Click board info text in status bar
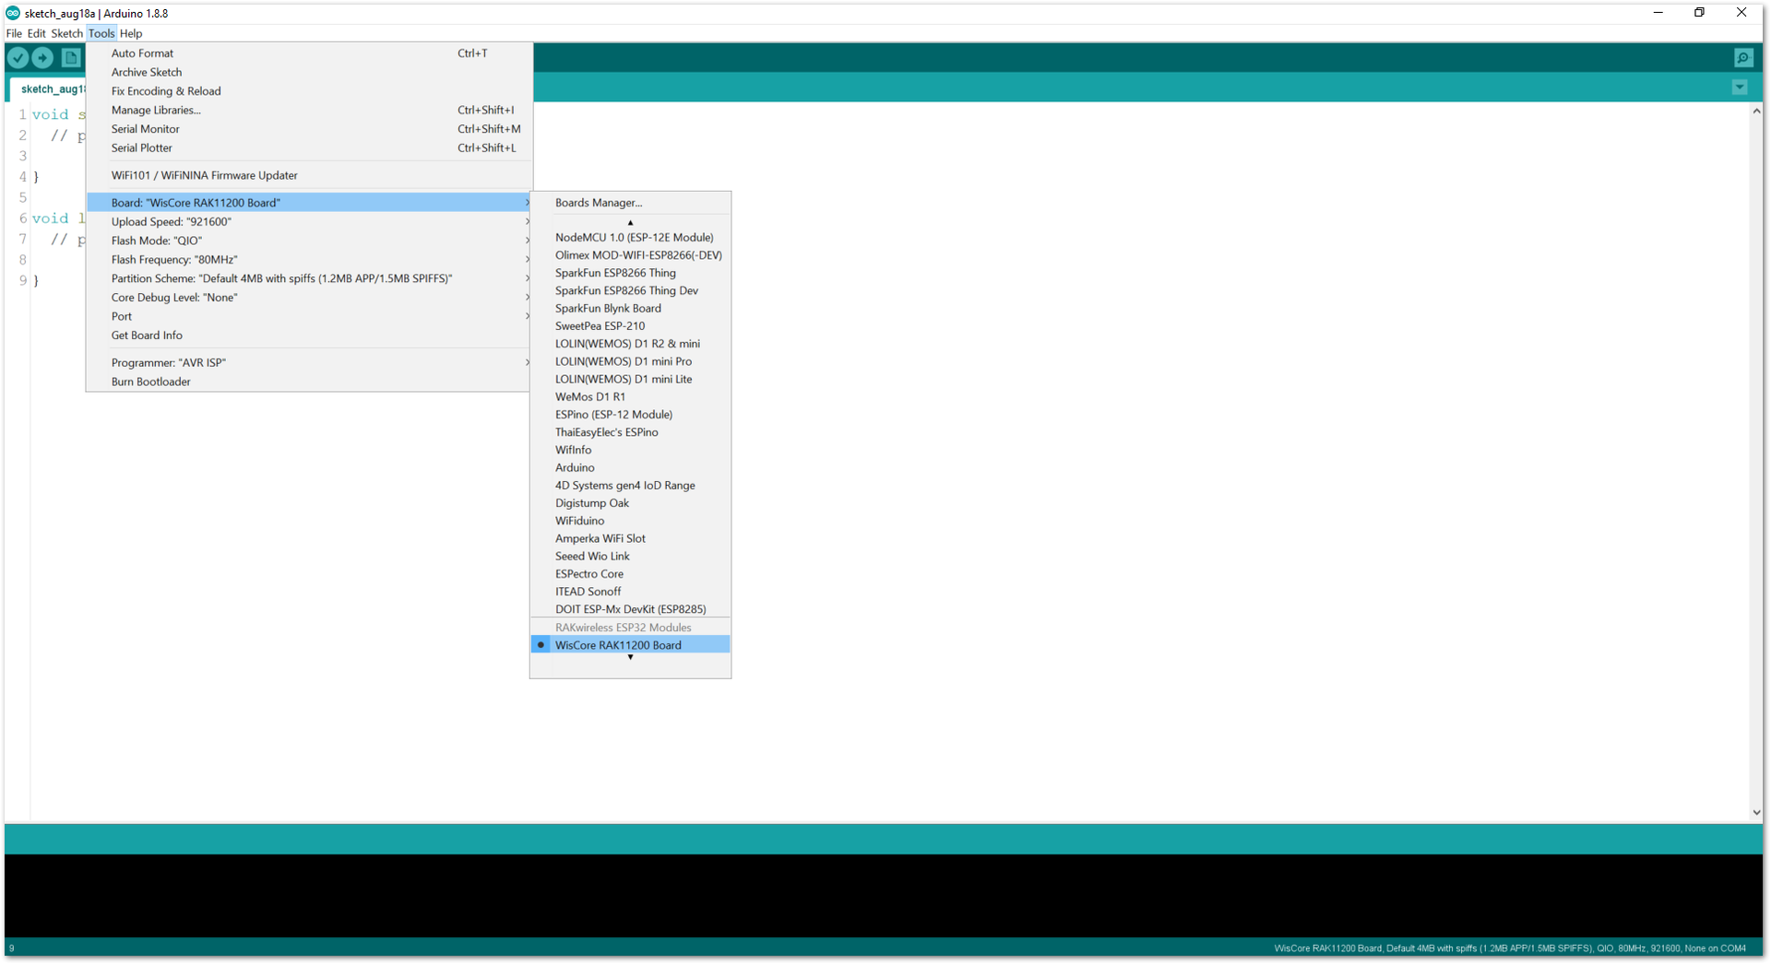Image resolution: width=1771 pixels, height=964 pixels. 1509,948
